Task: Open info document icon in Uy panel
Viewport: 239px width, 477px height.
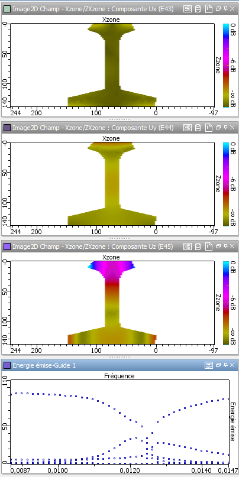Action: point(209,128)
